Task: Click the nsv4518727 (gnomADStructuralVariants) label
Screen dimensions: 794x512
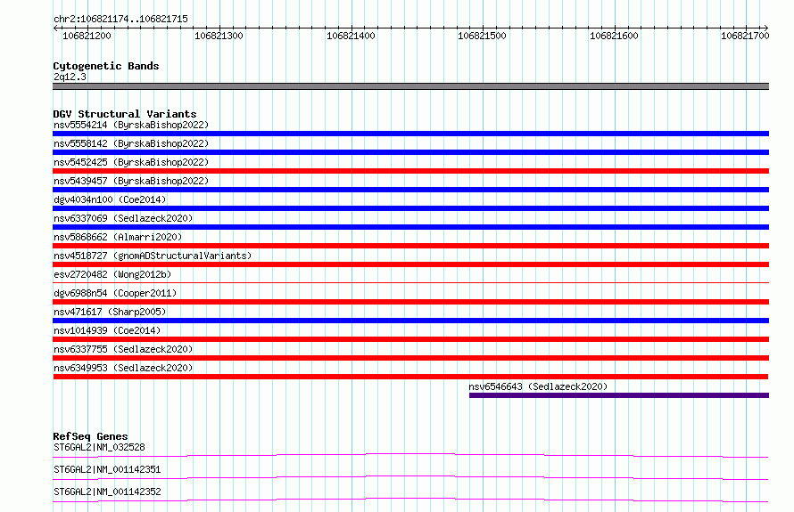Action: click(x=153, y=256)
